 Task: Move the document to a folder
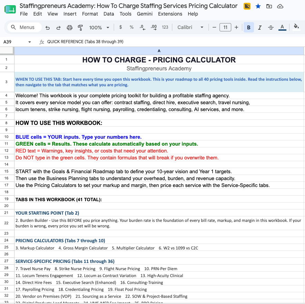[x=269, y=7]
